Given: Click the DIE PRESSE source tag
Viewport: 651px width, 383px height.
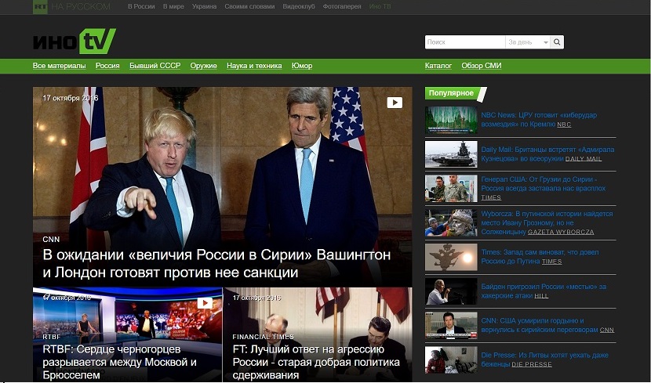Looking at the screenshot, I should coord(532,365).
